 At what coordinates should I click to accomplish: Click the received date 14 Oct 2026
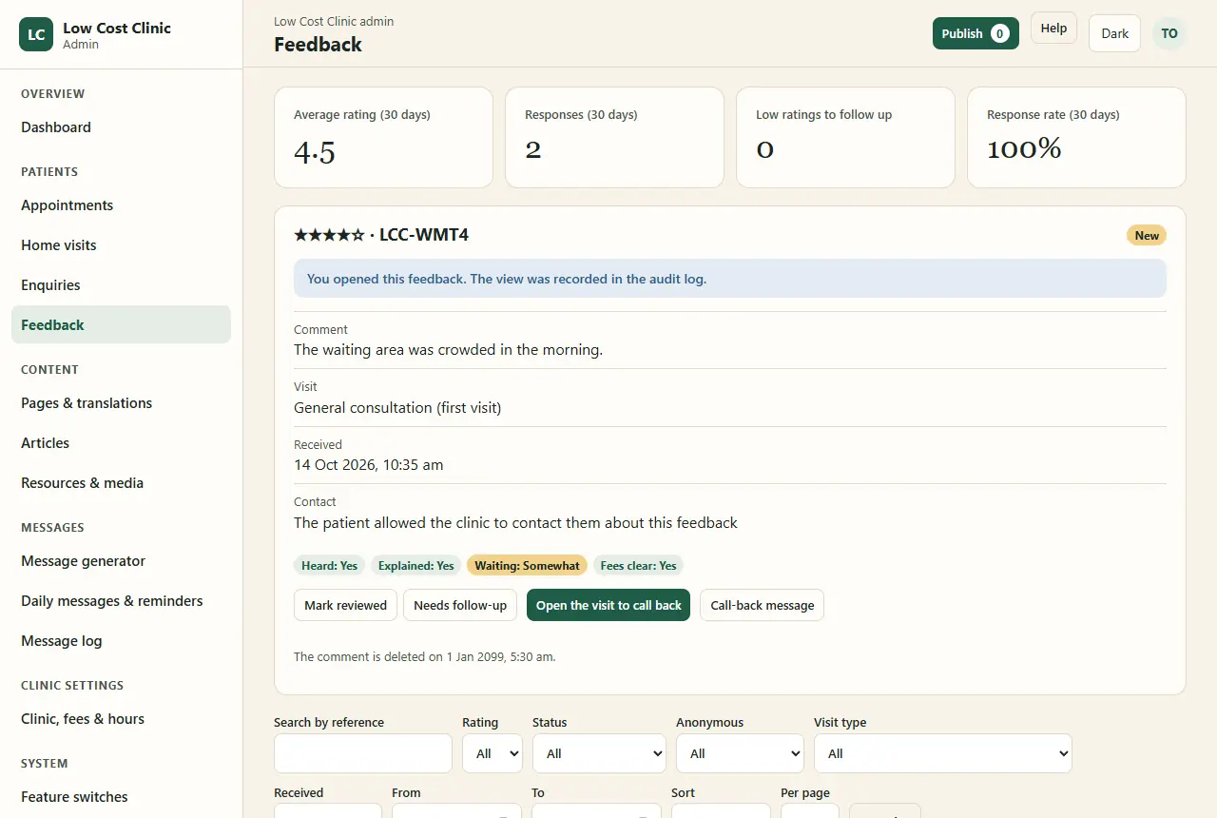point(368,465)
